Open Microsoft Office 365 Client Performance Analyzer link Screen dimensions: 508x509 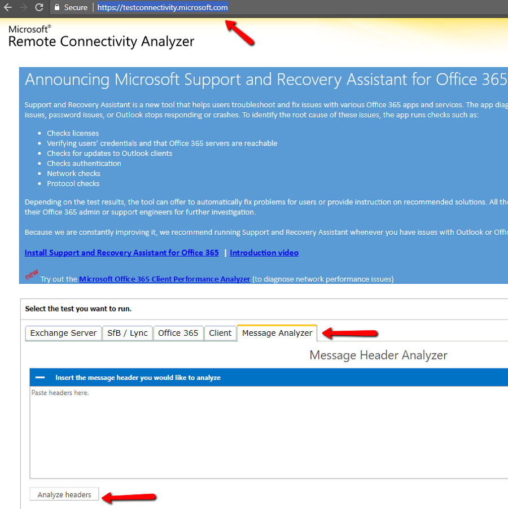(x=165, y=279)
